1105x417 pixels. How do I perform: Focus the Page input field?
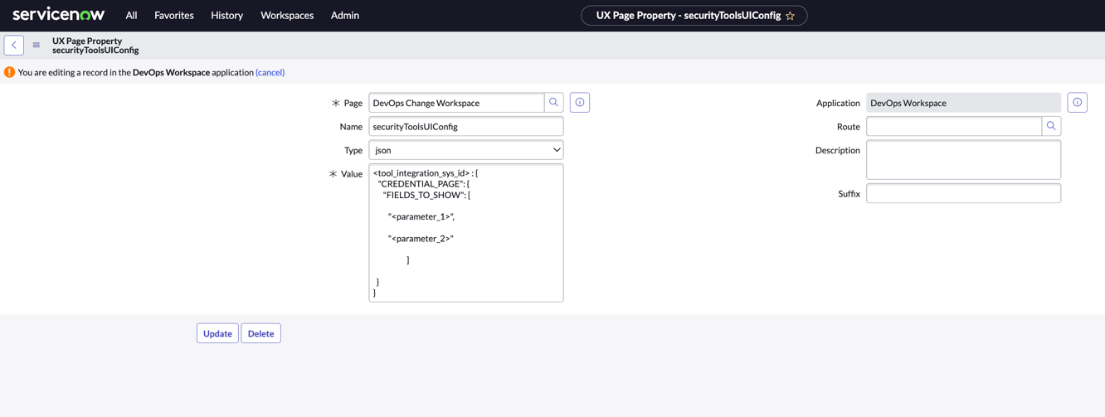pyautogui.click(x=457, y=103)
